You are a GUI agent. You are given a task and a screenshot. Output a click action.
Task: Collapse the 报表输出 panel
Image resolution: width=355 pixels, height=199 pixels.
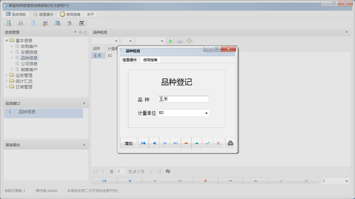[84, 145]
